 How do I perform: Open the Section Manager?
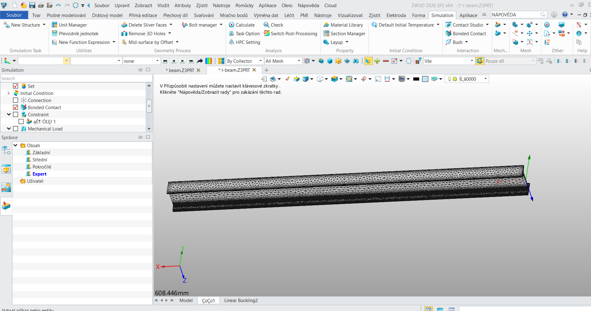[x=344, y=33]
